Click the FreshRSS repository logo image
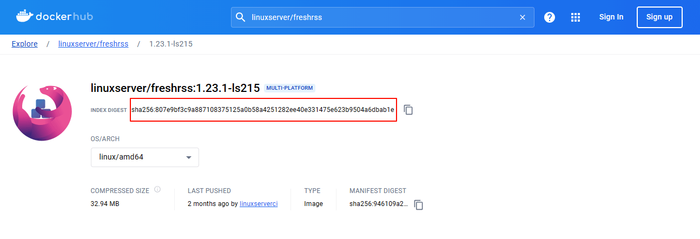Viewport: 700px width, 239px height. tap(42, 113)
